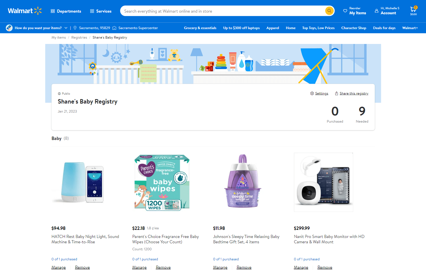Screen dimensions: 426x271
Task: Click the Parent's Choice baby wipes thumbnail
Action: click(x=162, y=182)
